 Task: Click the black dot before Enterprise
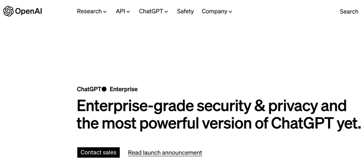pyautogui.click(x=104, y=89)
